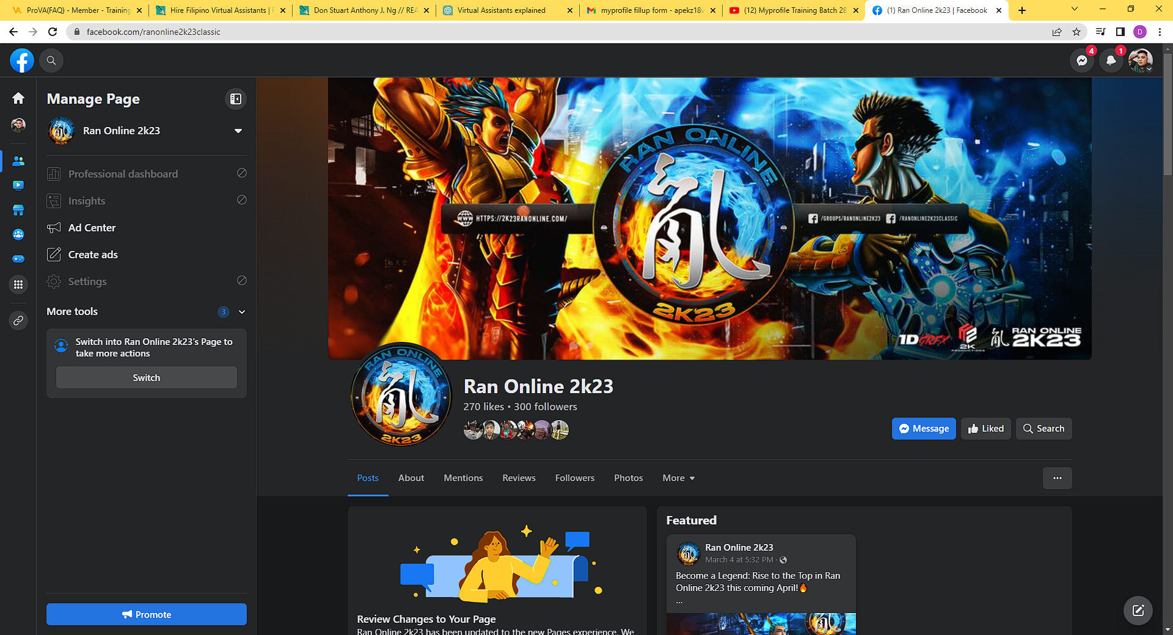The image size is (1173, 635).
Task: Open Professional dashboard
Action: pyautogui.click(x=147, y=174)
